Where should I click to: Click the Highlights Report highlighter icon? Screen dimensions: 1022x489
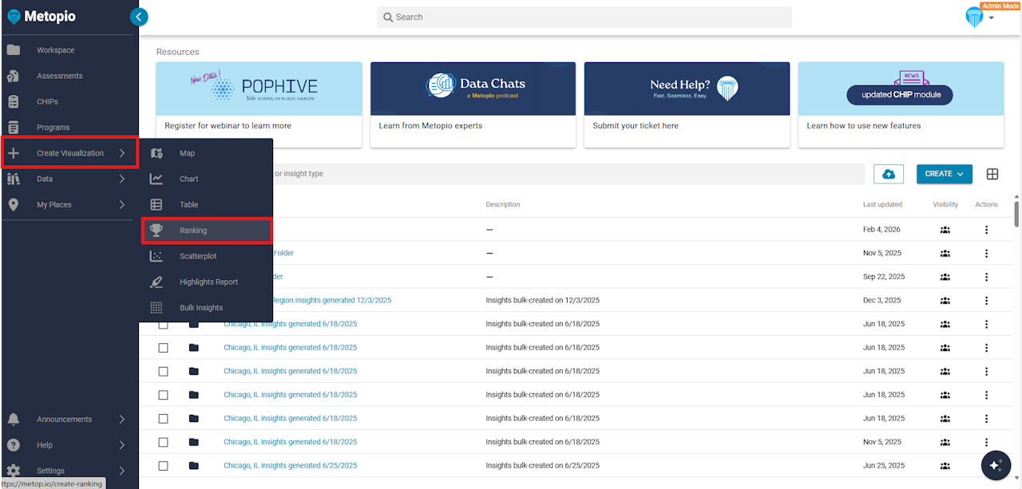156,282
